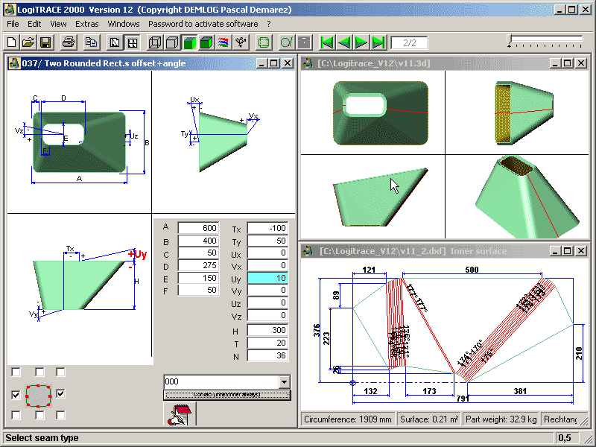
Task: Click the D dimension field showing 275
Action: click(198, 265)
